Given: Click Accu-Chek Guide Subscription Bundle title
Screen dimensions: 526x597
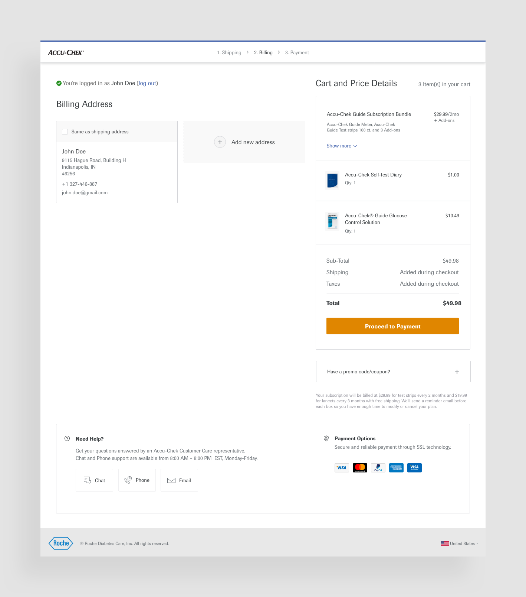Looking at the screenshot, I should 369,114.
